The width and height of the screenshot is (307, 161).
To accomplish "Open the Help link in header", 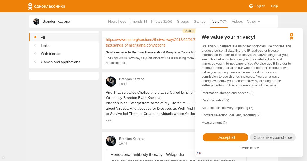I will point(274,6).
